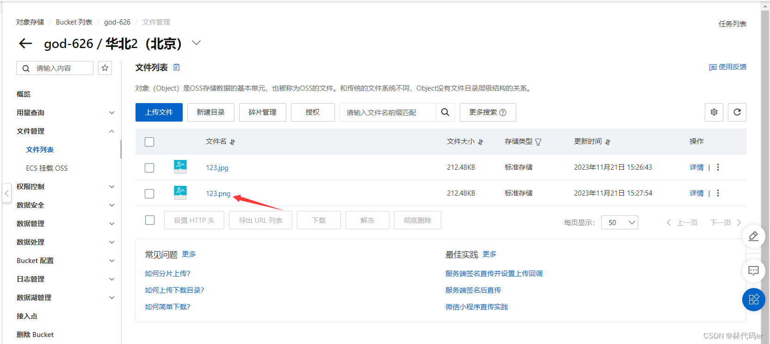
Task: Go back using the left arrow icon
Action: point(25,43)
